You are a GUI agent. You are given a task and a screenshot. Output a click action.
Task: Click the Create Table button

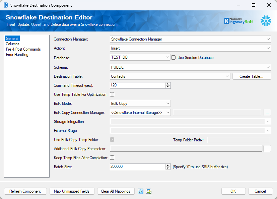point(252,76)
